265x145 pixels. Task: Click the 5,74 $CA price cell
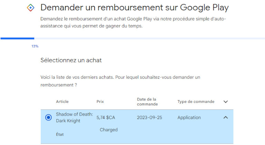coord(106,117)
